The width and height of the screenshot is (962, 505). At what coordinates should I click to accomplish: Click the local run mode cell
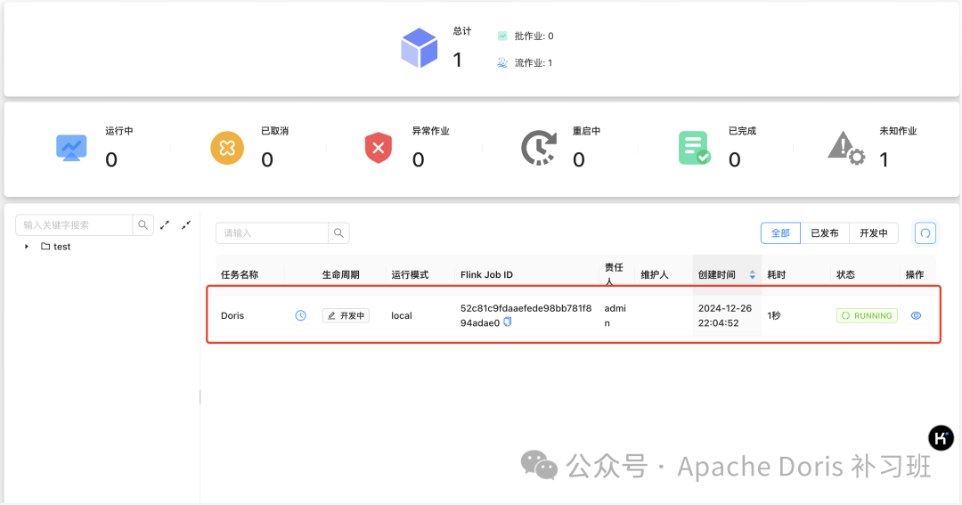402,315
